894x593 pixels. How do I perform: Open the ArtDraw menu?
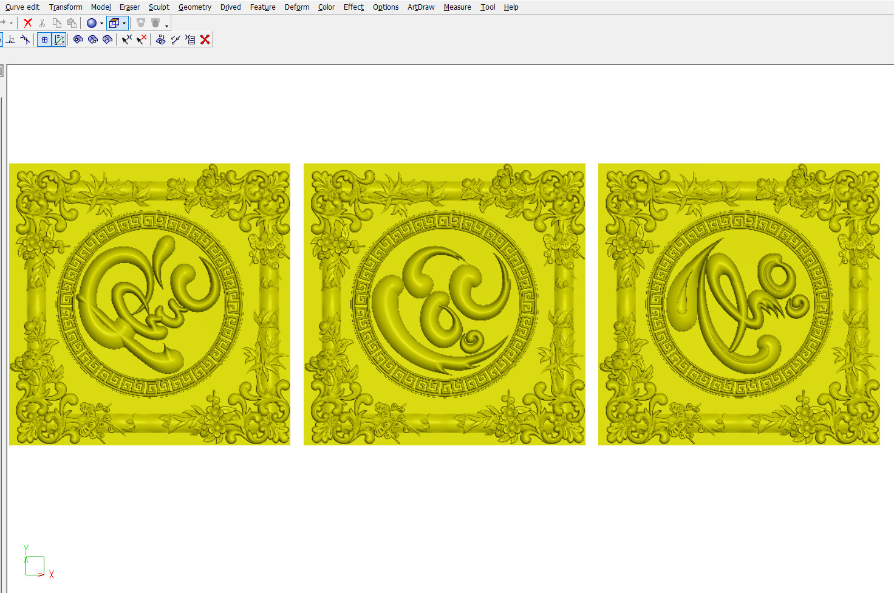click(421, 7)
